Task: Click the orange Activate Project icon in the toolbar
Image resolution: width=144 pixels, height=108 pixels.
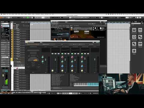Action: click(x=1, y=18)
